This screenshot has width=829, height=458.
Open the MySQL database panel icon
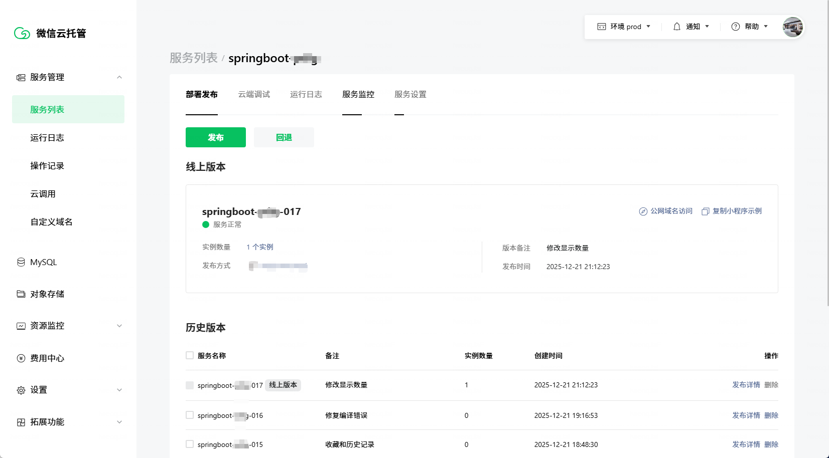pyautogui.click(x=21, y=262)
